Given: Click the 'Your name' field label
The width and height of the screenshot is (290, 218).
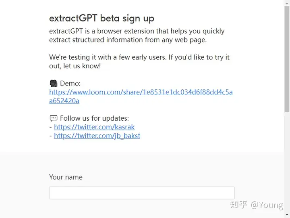Looking at the screenshot, I should click(x=66, y=177).
